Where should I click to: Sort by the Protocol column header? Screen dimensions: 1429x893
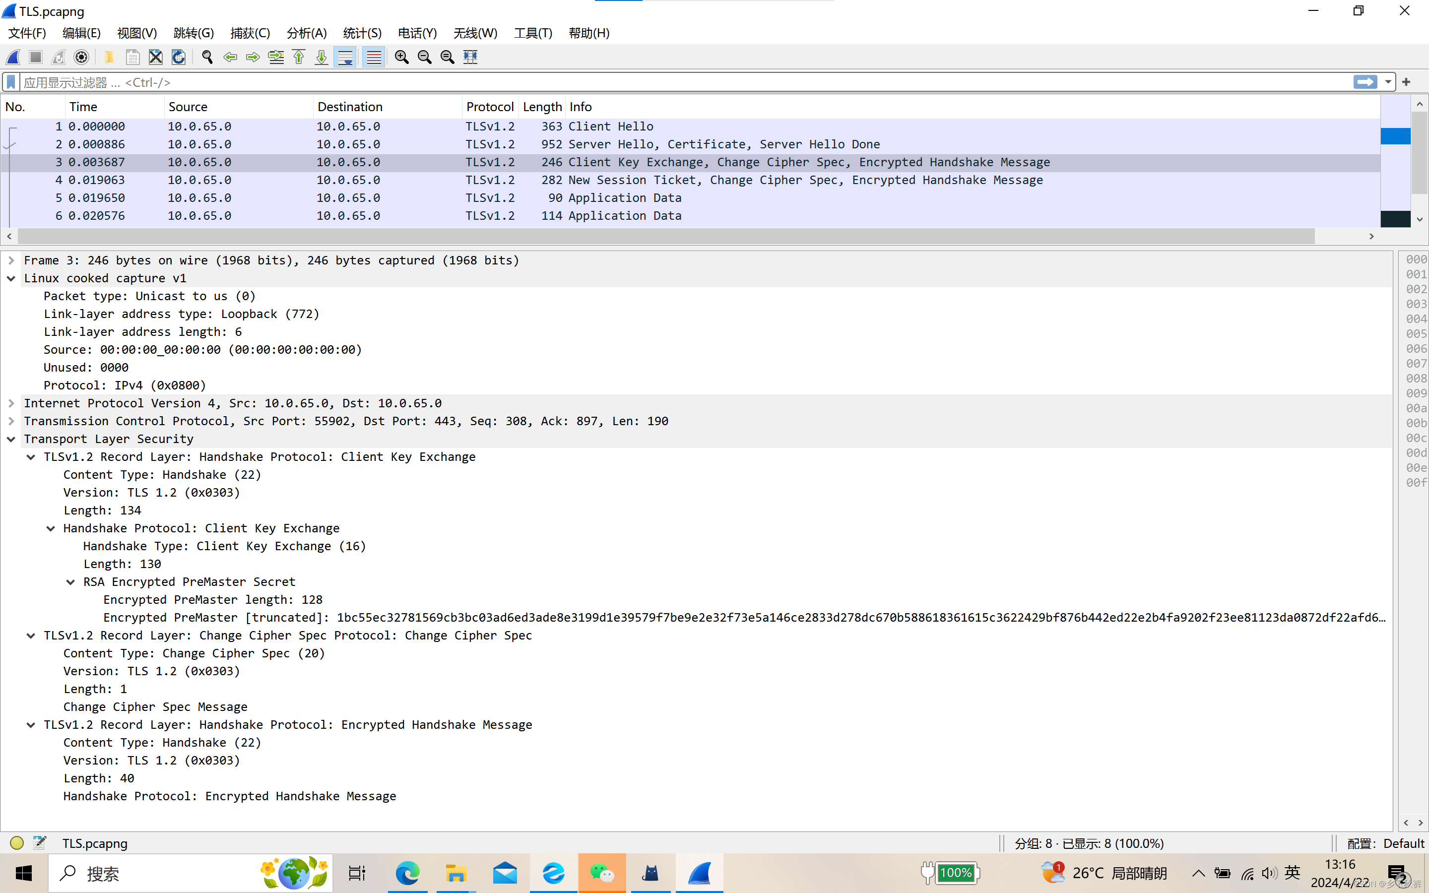point(490,107)
